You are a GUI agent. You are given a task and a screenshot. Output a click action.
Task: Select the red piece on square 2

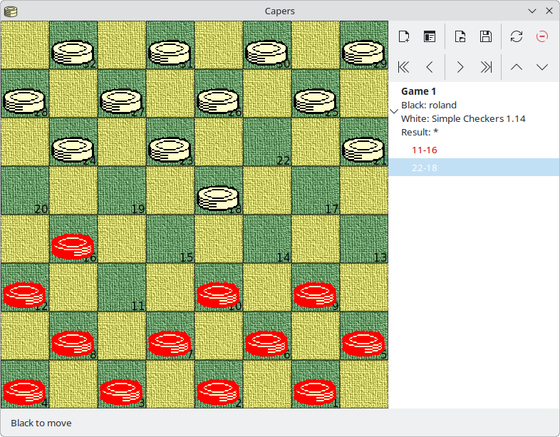click(218, 392)
